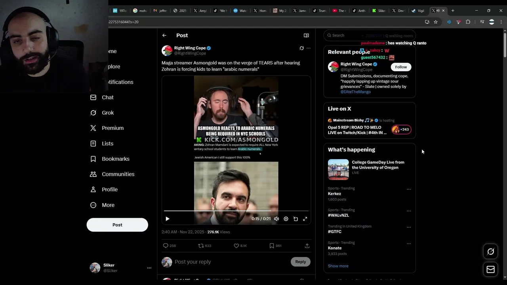This screenshot has height=285, width=507.
Task: Open a new browser tab
Action: point(453,11)
